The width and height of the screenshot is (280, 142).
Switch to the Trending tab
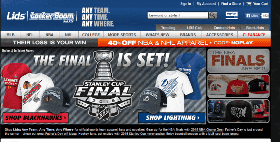(168, 28)
